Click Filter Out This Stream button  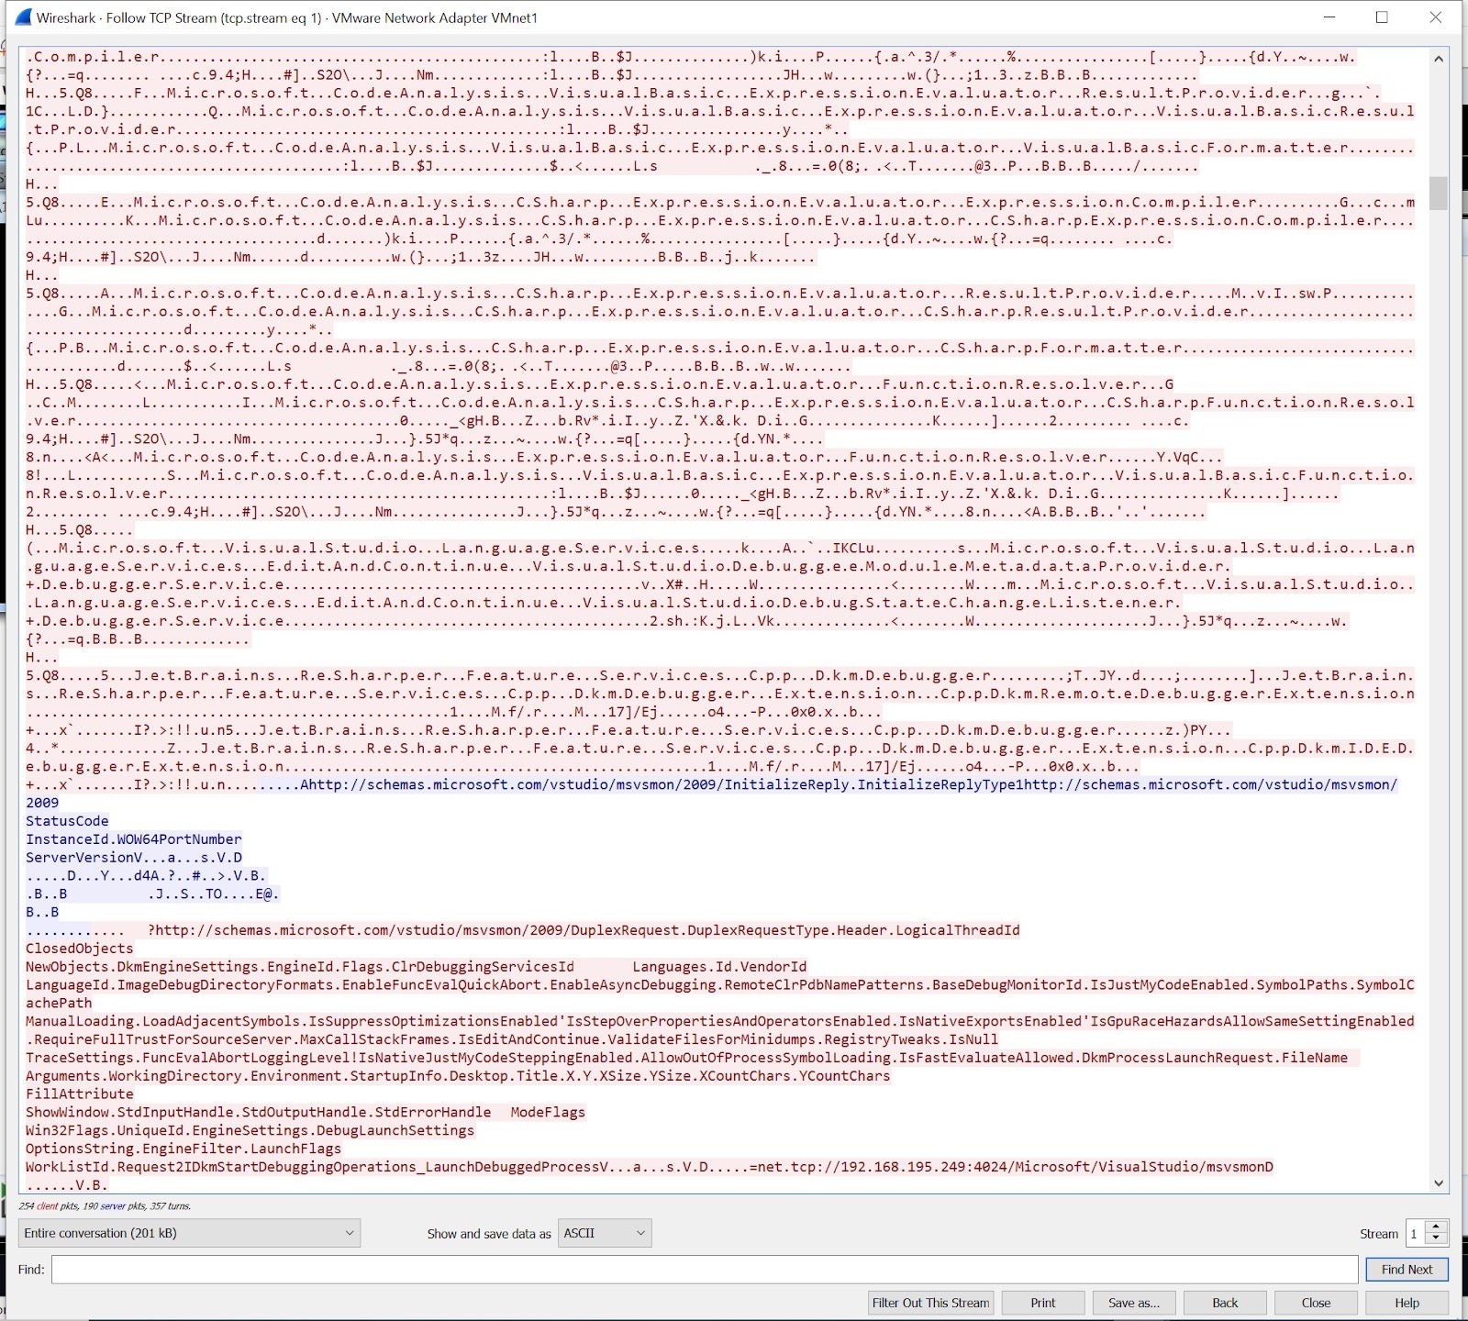pyautogui.click(x=930, y=1303)
